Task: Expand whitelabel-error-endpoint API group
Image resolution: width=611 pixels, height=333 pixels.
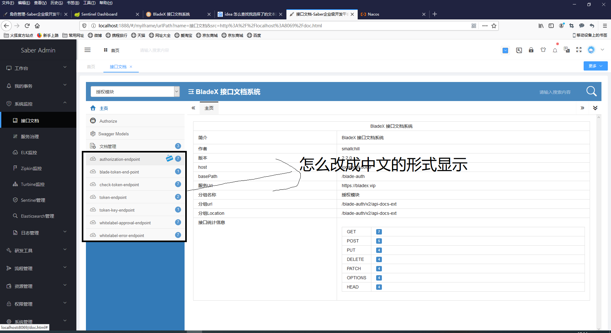Action: coord(135,235)
